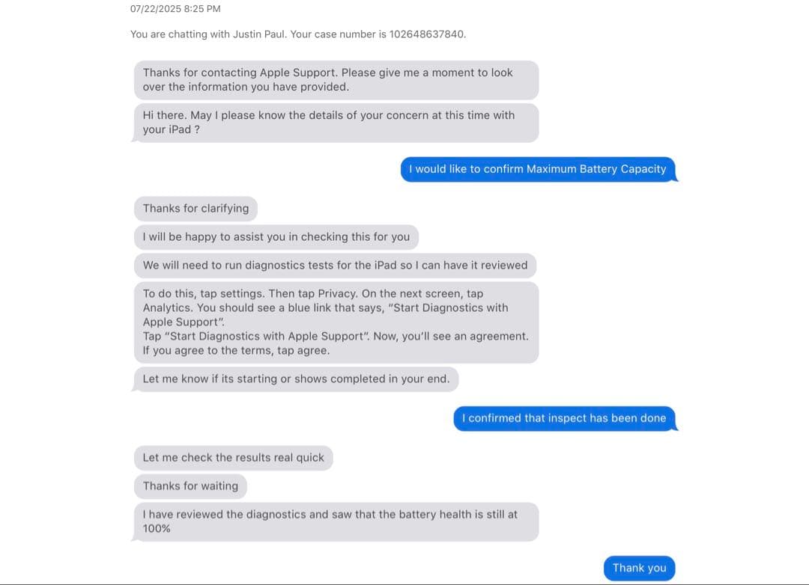The height and width of the screenshot is (585, 809).
Task: Select the "I will be happy to assist" message
Action: tap(276, 237)
